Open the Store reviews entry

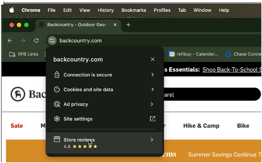click(104, 143)
